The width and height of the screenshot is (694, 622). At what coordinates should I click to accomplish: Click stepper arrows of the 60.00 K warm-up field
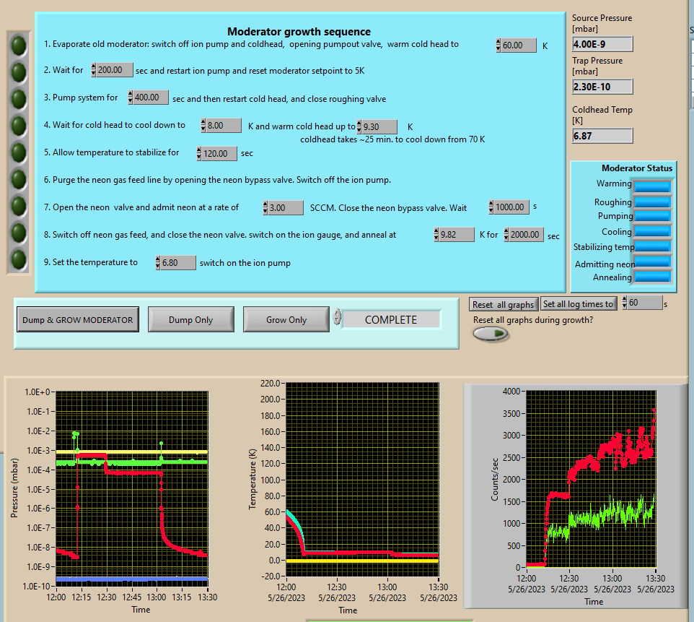pyautogui.click(x=498, y=46)
